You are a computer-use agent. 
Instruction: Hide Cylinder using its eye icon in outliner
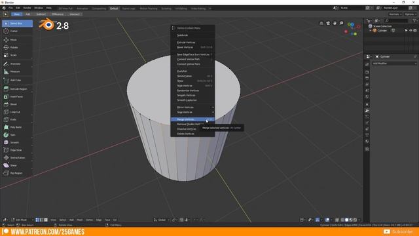(x=410, y=31)
